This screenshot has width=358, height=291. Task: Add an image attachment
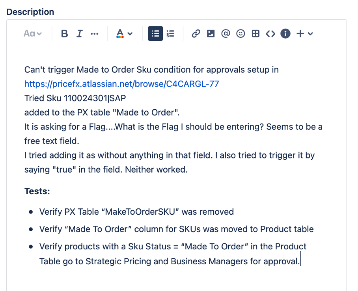point(211,34)
